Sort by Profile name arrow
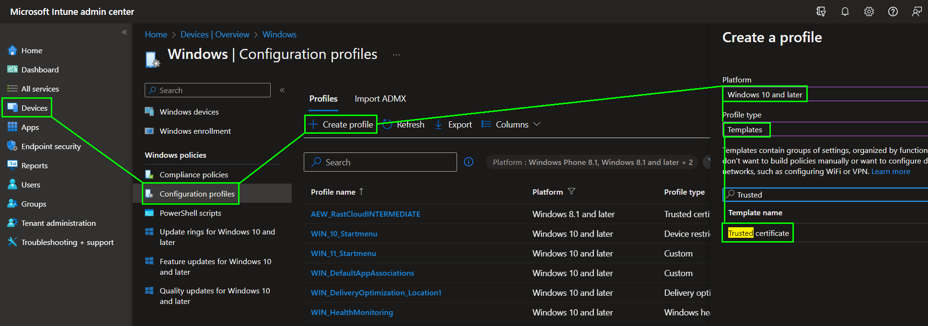928x326 pixels. click(x=361, y=191)
